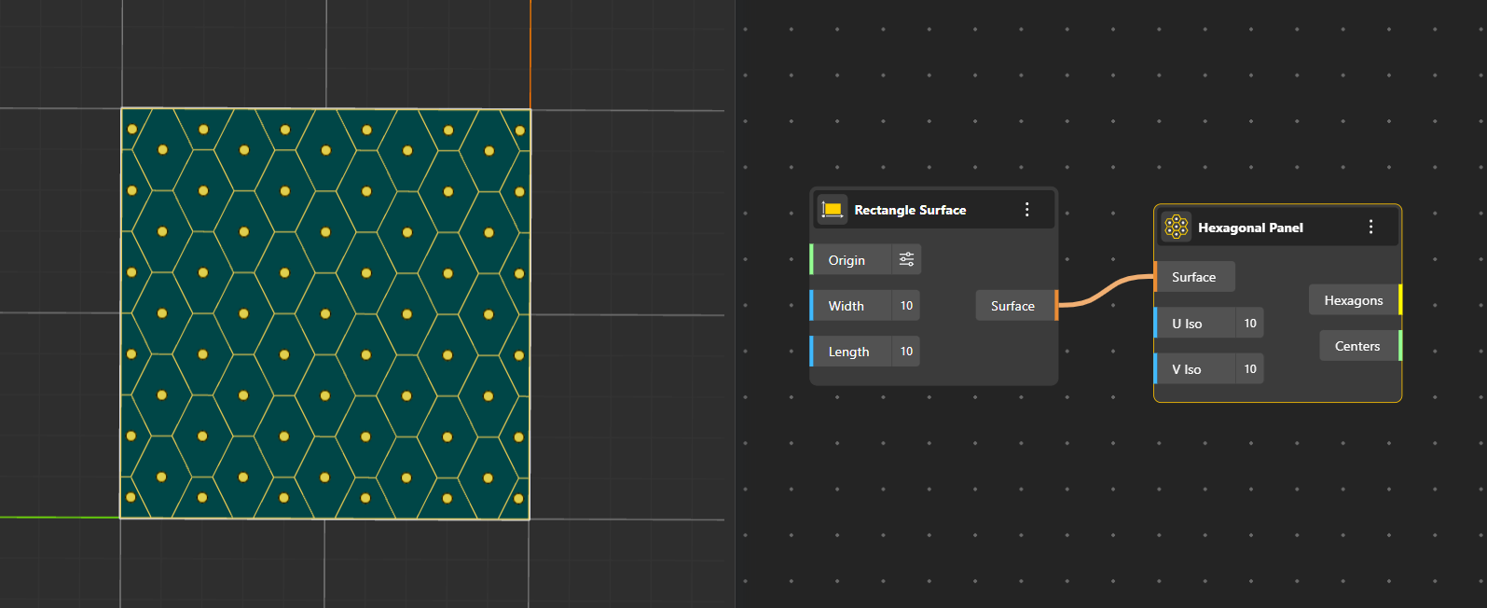Click the U Iso value field

point(1250,324)
